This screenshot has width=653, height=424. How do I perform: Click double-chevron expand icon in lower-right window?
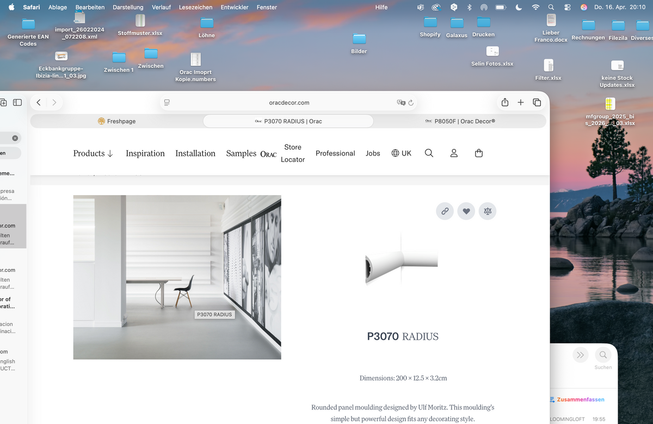[x=581, y=355]
